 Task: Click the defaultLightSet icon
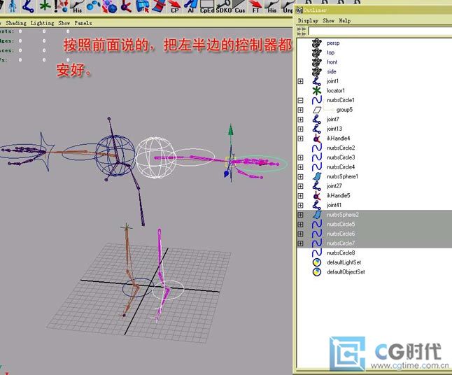point(316,262)
